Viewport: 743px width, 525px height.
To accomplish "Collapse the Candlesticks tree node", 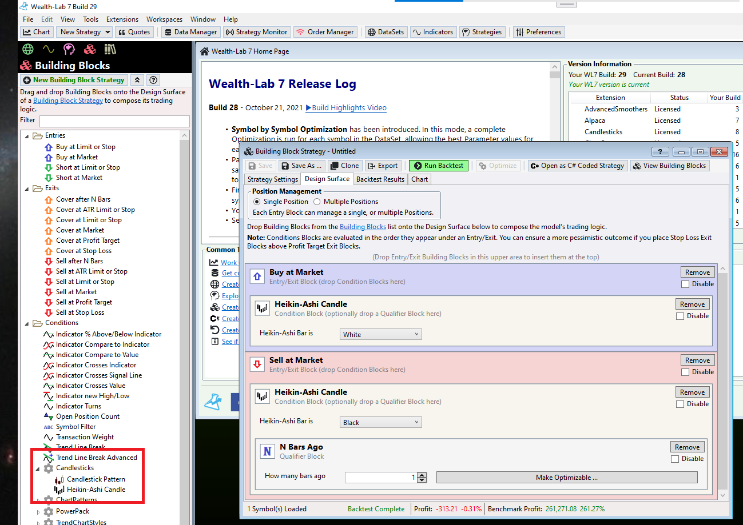I will pyautogui.click(x=38, y=468).
